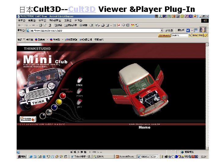Screen dimensions: 220x165
Task: Click the Home house icon in the toolbar
Action: (x=50, y=25)
